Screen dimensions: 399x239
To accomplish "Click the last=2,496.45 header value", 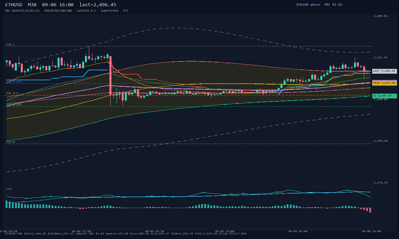I will pos(98,5).
